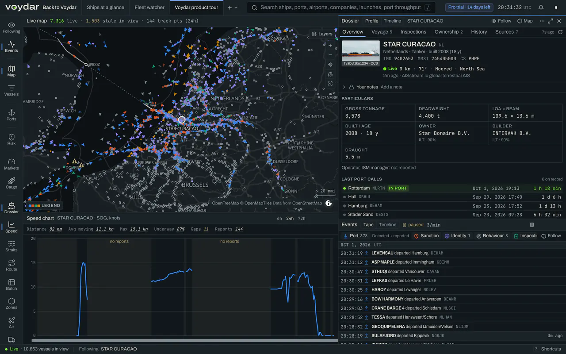
Task: Zoom in on the map with plus
Action: tap(330, 45)
